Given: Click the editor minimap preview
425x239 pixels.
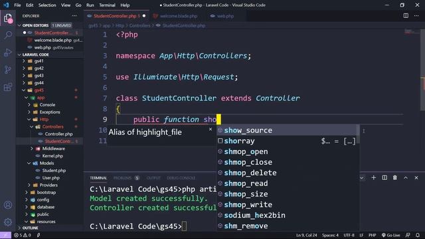Looking at the screenshot, I should [x=412, y=32].
